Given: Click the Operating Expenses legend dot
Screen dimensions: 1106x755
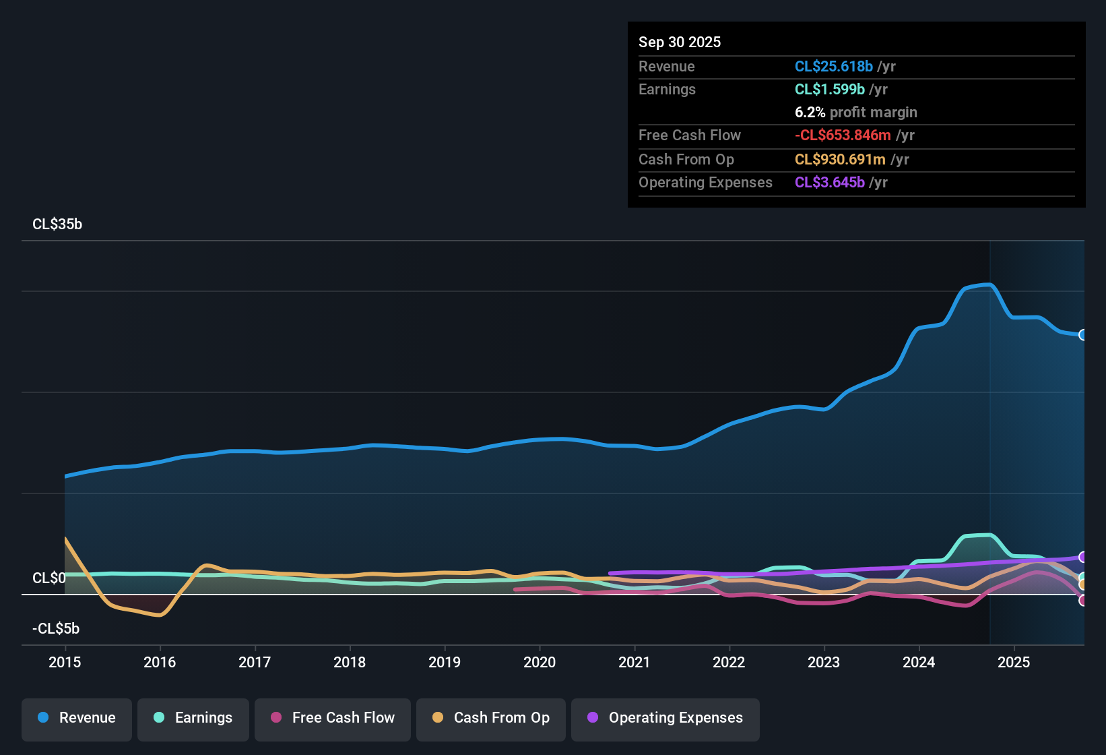Looking at the screenshot, I should [593, 718].
